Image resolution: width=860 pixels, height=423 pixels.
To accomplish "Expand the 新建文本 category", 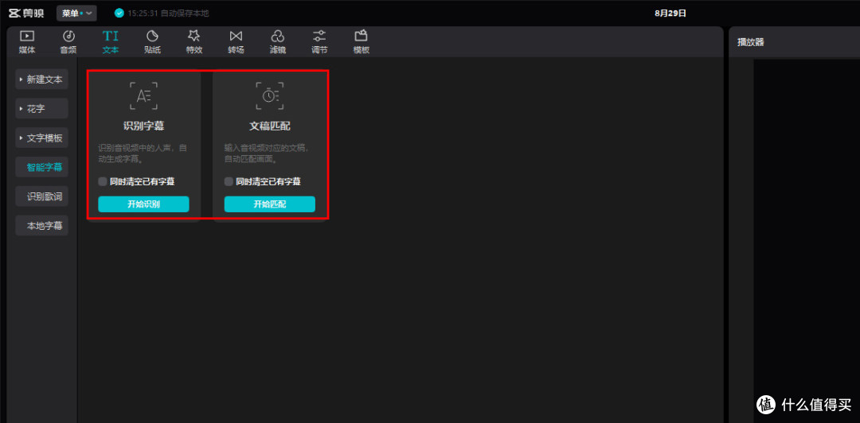I will [41, 80].
